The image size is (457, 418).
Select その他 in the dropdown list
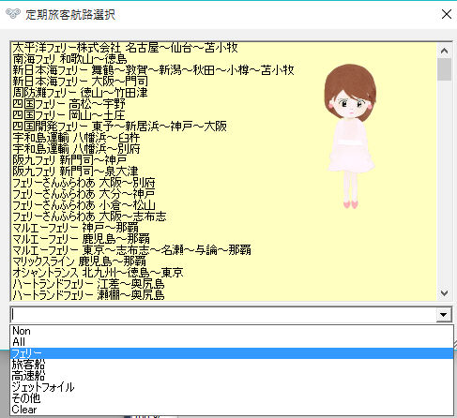click(232, 398)
